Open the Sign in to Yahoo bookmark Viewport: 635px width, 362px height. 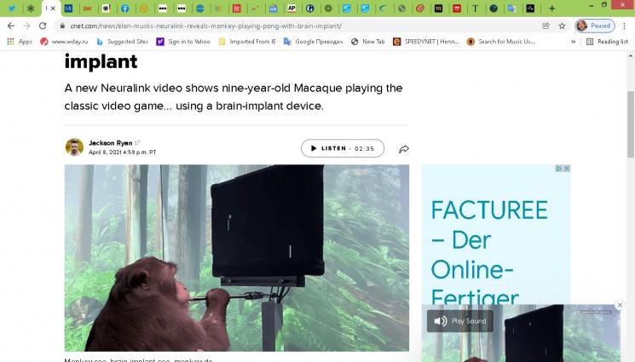point(182,41)
